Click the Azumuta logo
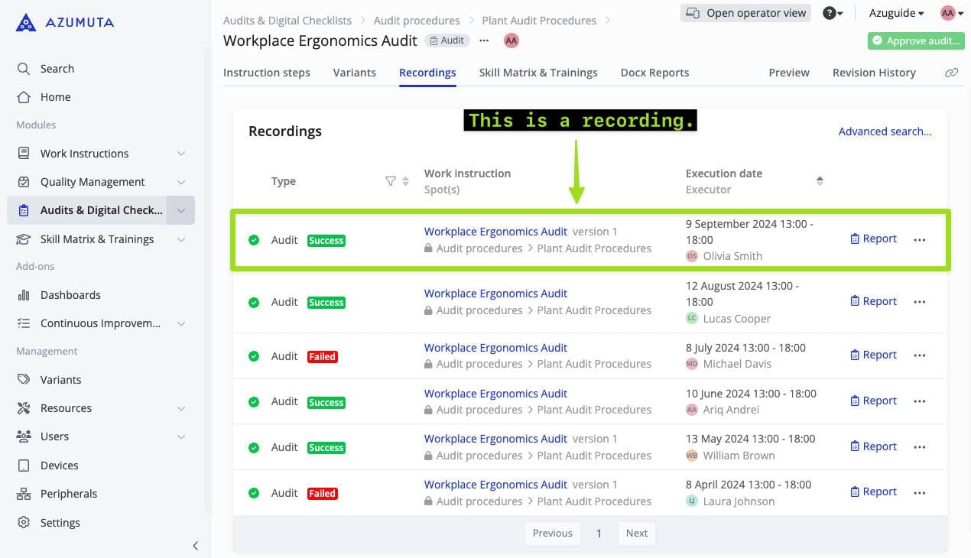 [x=64, y=23]
